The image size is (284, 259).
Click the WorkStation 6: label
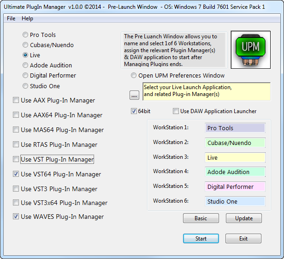tap(171, 201)
